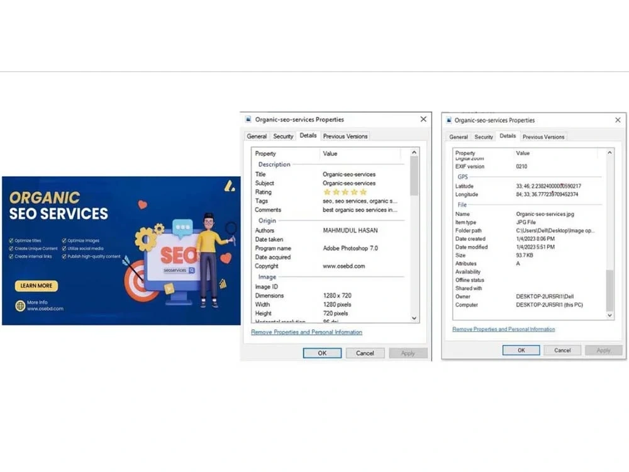The image size is (629, 472).
Task: Select Subject value Organic-seo-services
Action: click(x=349, y=183)
